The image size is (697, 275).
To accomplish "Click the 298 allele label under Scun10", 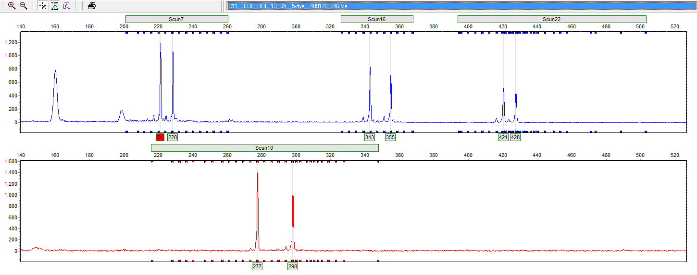I will (293, 266).
